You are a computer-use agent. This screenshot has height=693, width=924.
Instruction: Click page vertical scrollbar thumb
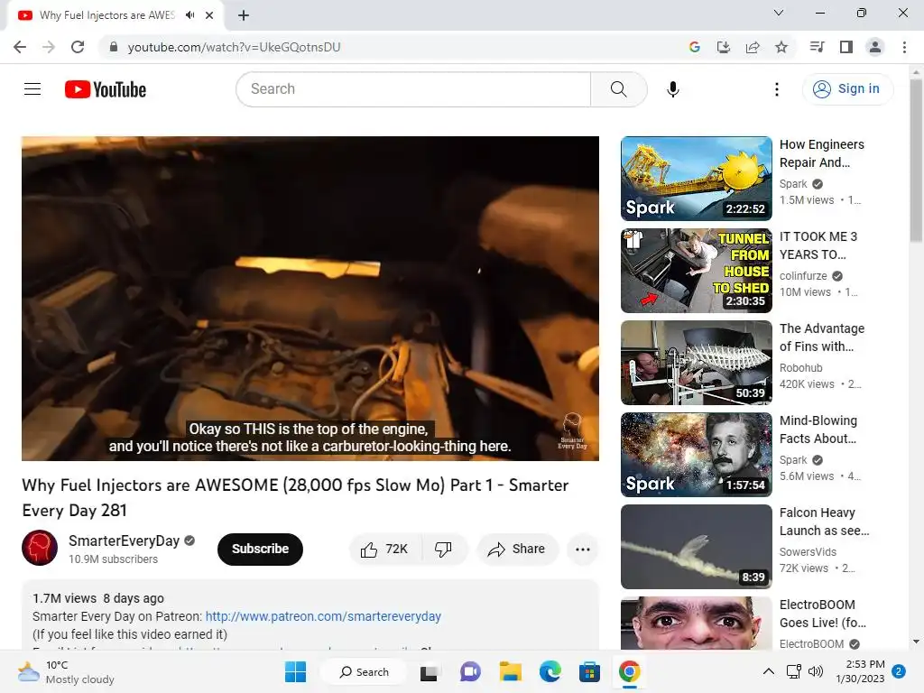pos(916,161)
